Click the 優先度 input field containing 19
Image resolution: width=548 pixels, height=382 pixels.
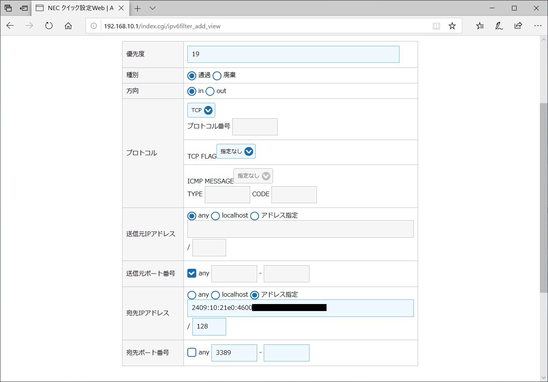coord(293,54)
